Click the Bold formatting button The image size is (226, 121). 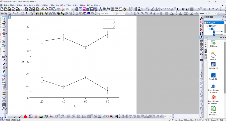[127, 13]
